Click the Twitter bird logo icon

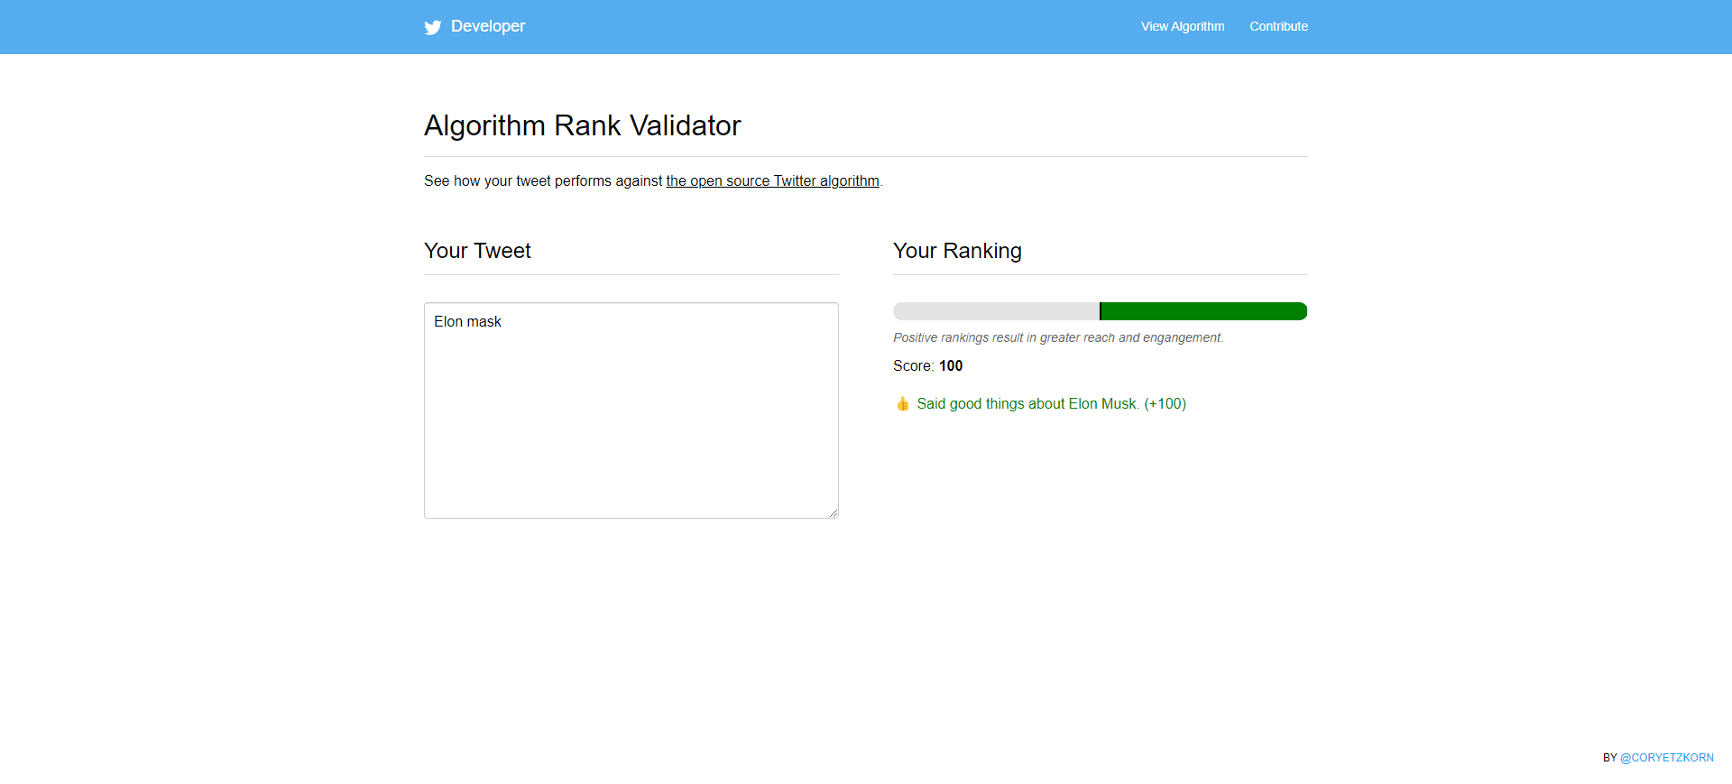tap(433, 27)
